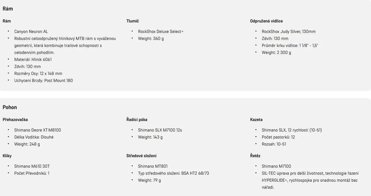
Task: Select Shimano M7100 chain entry
Action: coord(276,166)
